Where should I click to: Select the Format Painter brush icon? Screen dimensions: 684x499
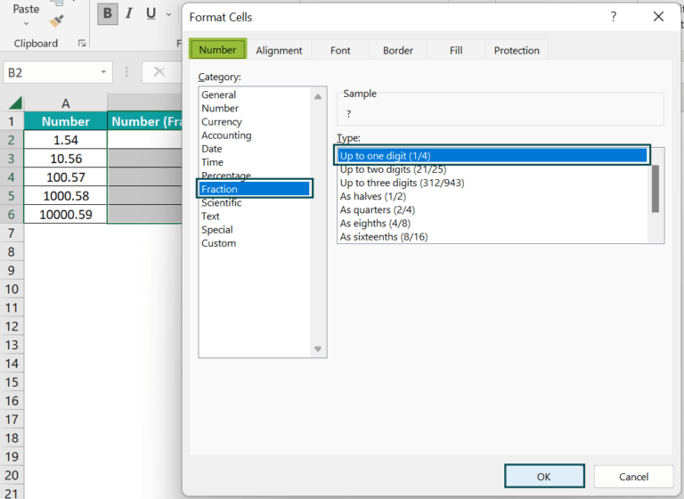pos(56,20)
